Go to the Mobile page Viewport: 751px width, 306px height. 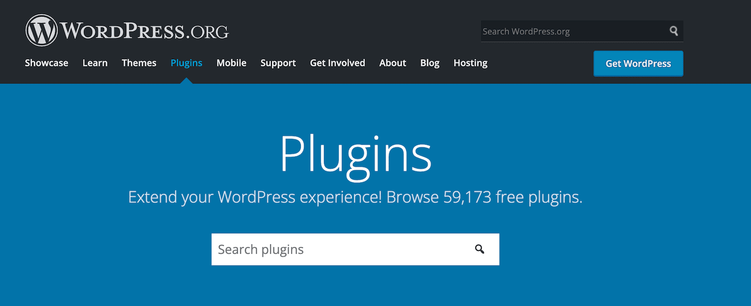point(231,63)
